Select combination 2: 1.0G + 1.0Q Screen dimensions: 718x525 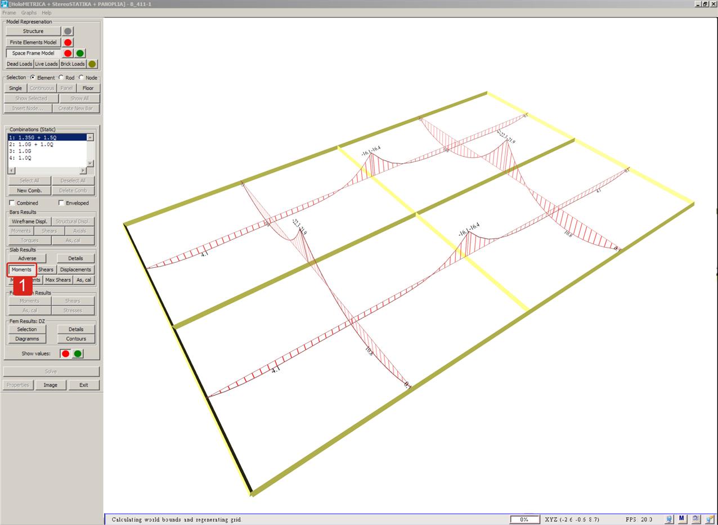[32, 145]
